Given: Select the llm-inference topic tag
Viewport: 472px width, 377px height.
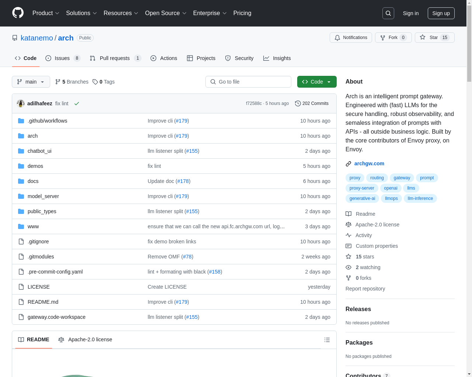Looking at the screenshot, I should tap(420, 198).
